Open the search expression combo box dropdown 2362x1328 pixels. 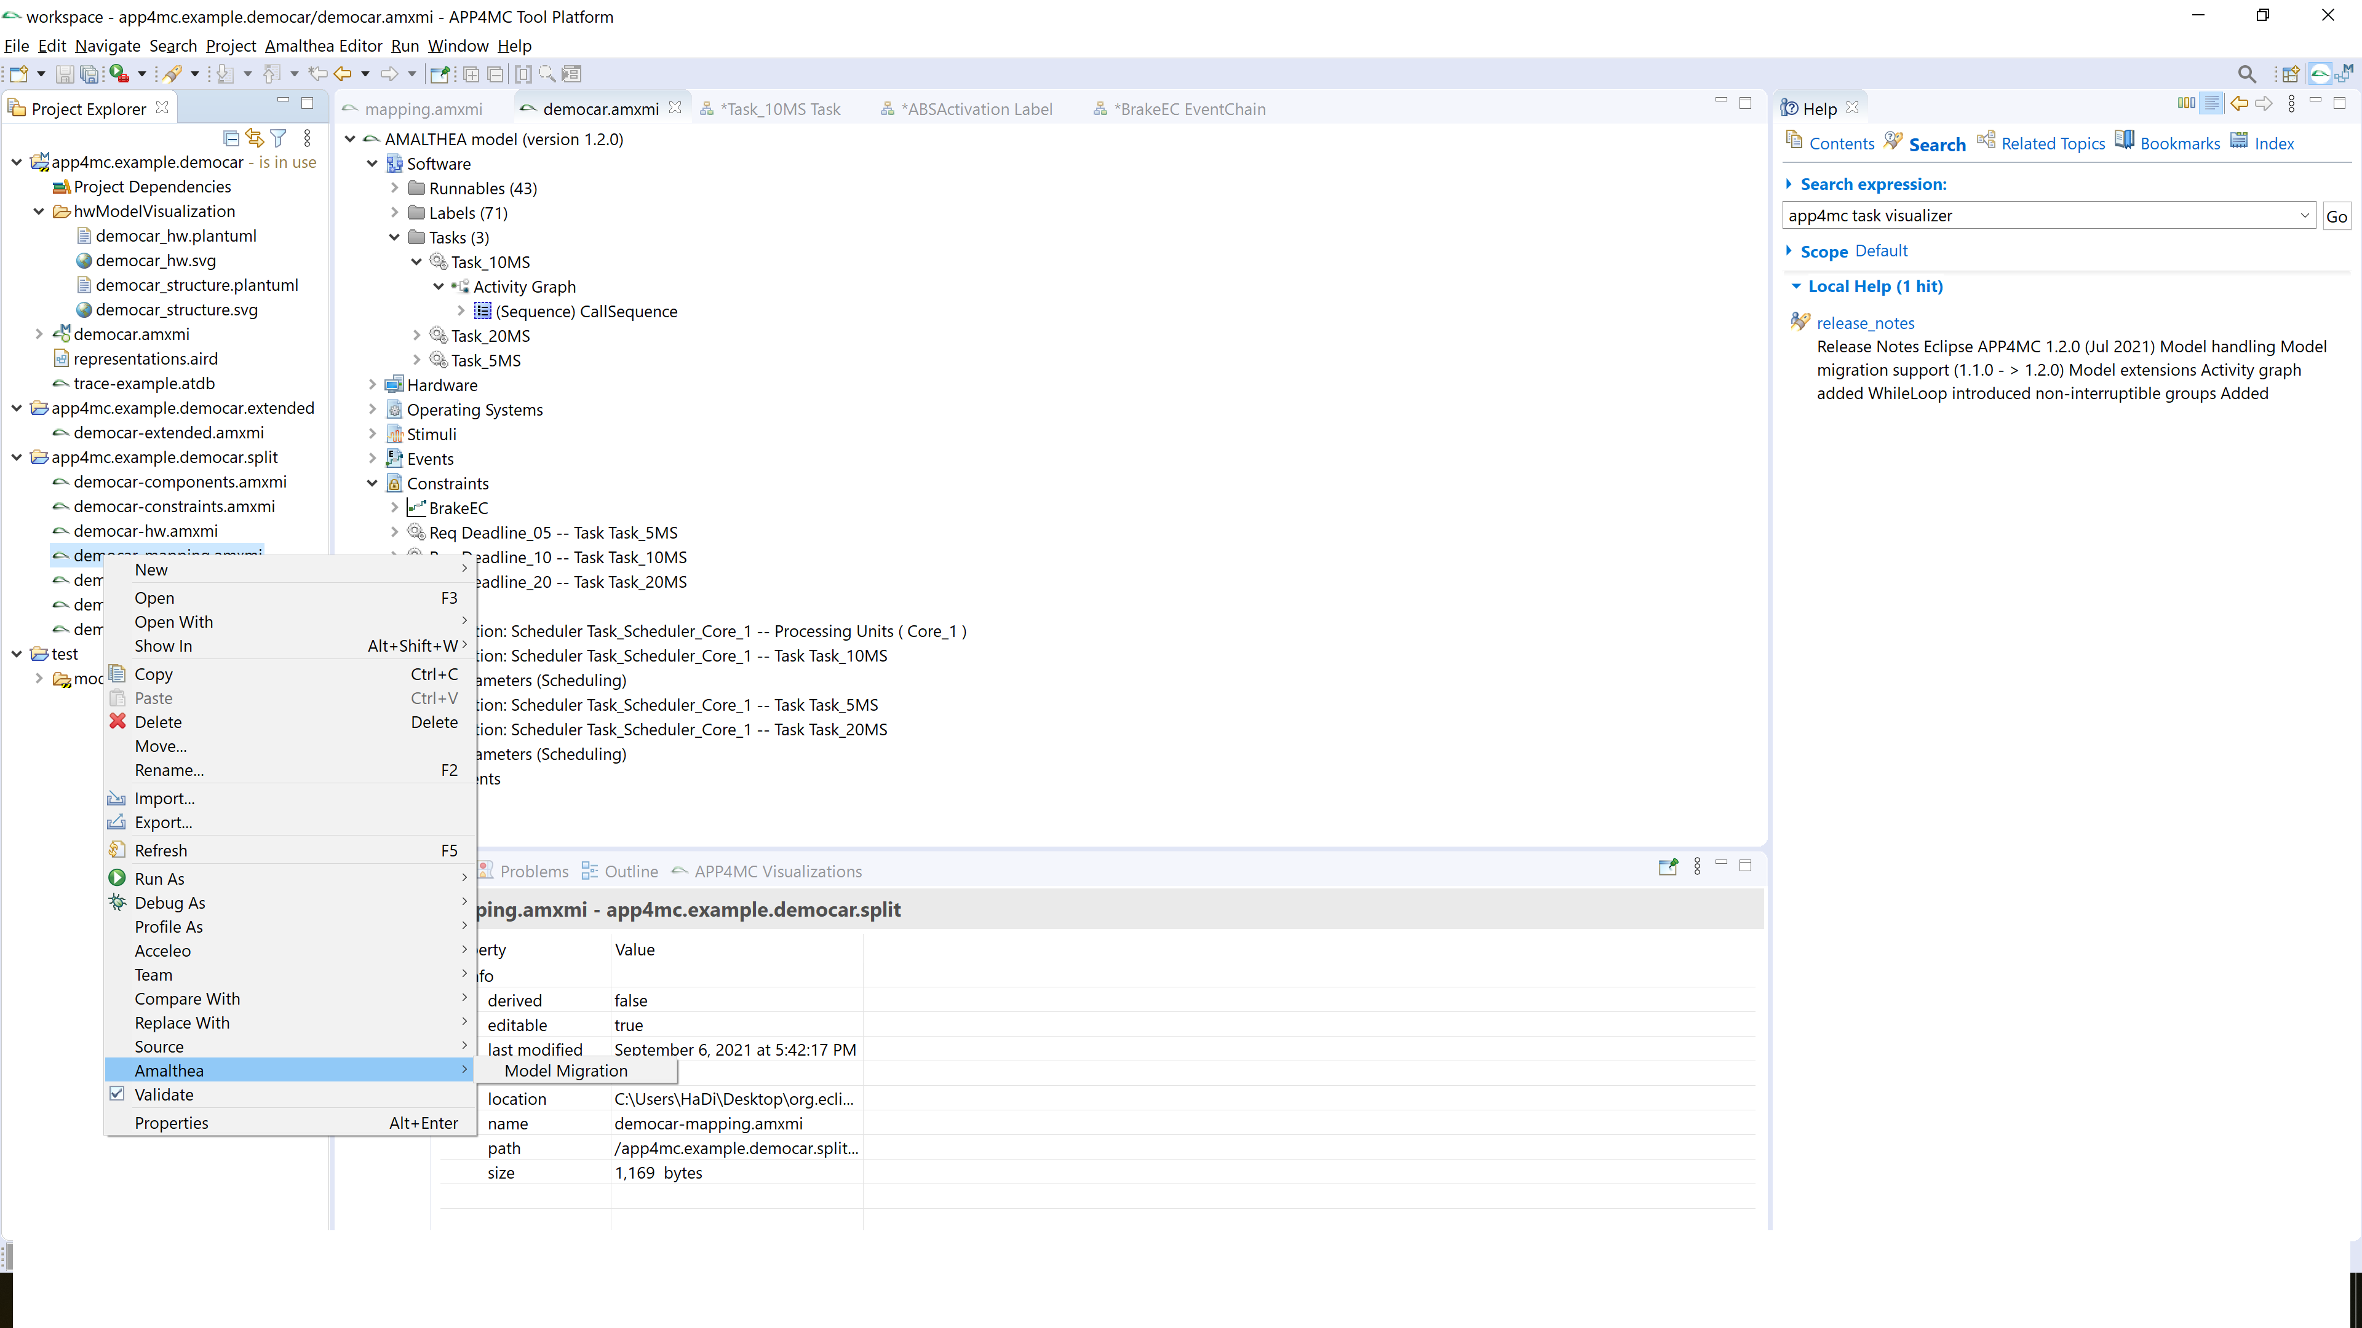2304,215
